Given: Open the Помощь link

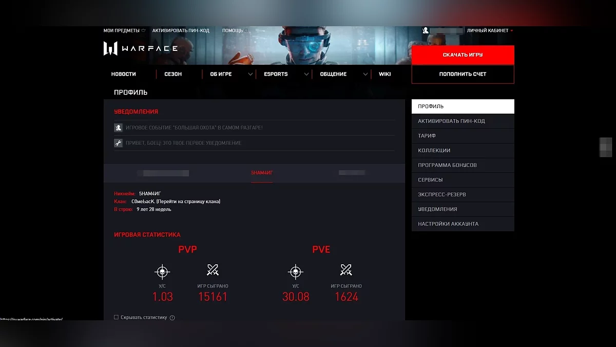Looking at the screenshot, I should tap(233, 31).
